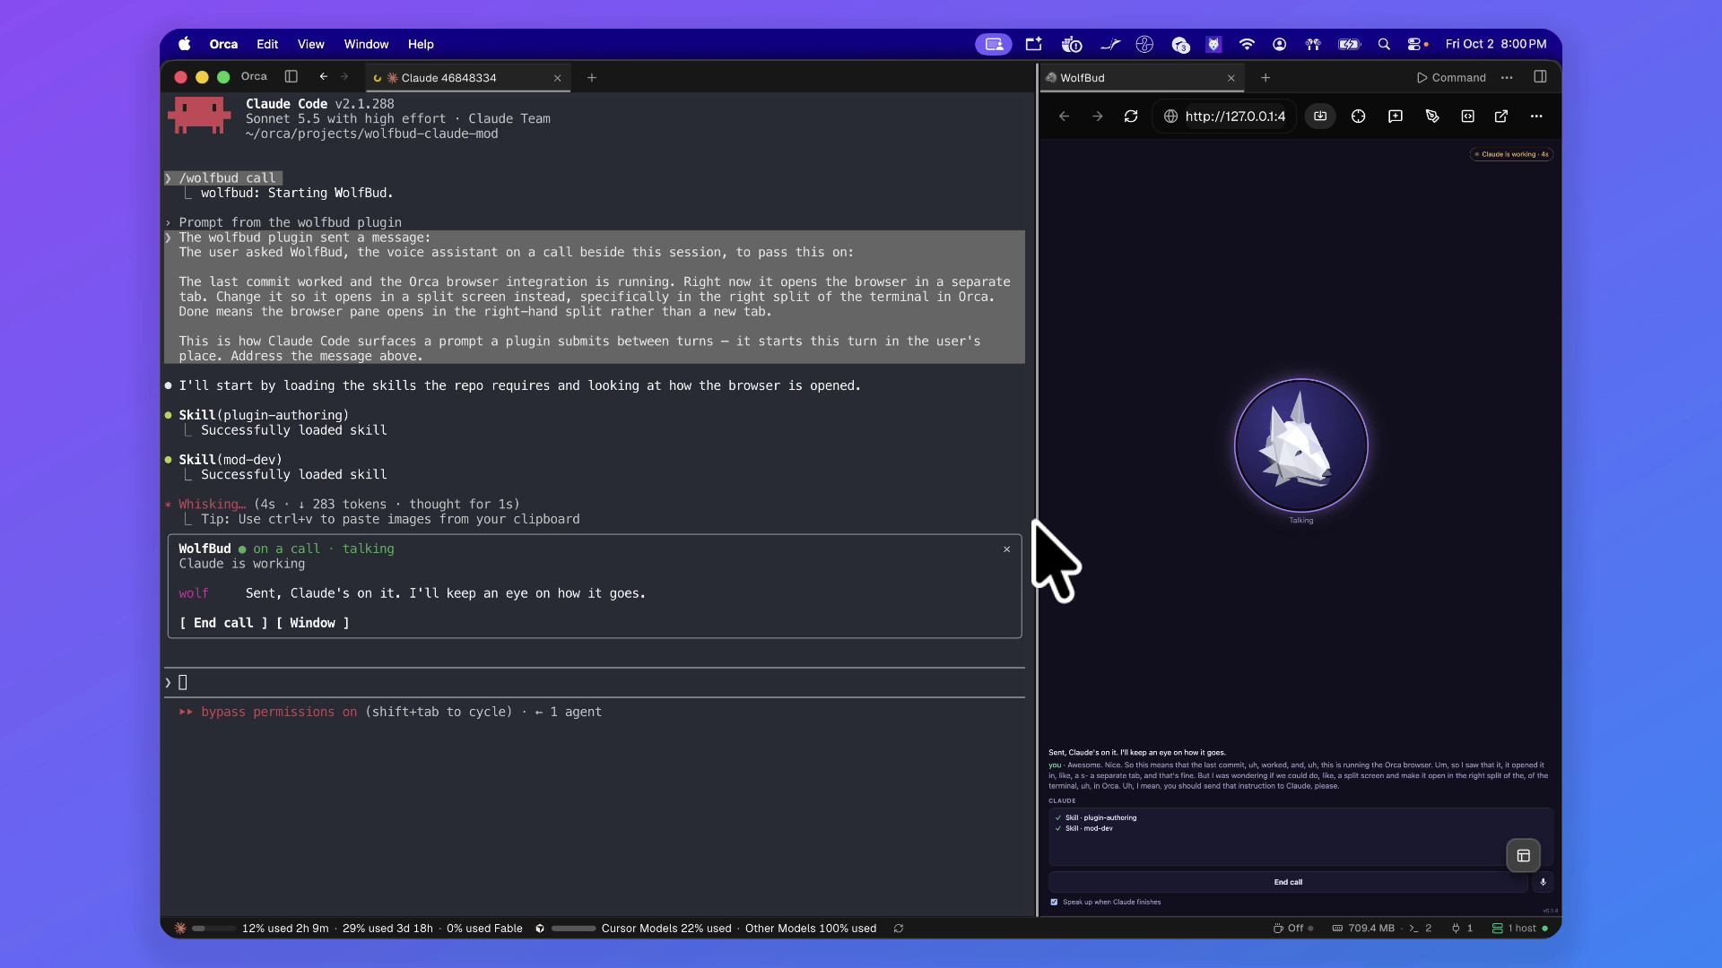Open the code view icon in browser toolbar
1722x968 pixels.
tap(1467, 117)
